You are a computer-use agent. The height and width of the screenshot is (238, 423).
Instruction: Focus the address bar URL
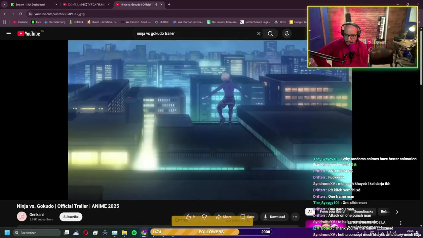[x=59, y=14]
